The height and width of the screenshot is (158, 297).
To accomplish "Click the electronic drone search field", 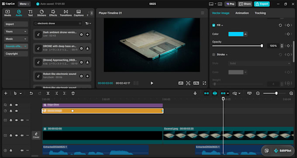I will pos(58,24).
